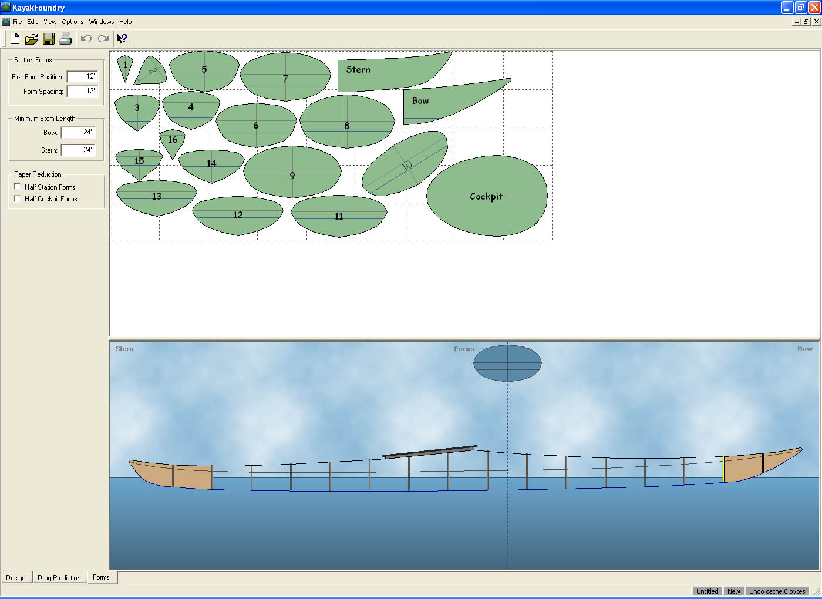Enable the Half Station Forms checkbox

(x=18, y=187)
